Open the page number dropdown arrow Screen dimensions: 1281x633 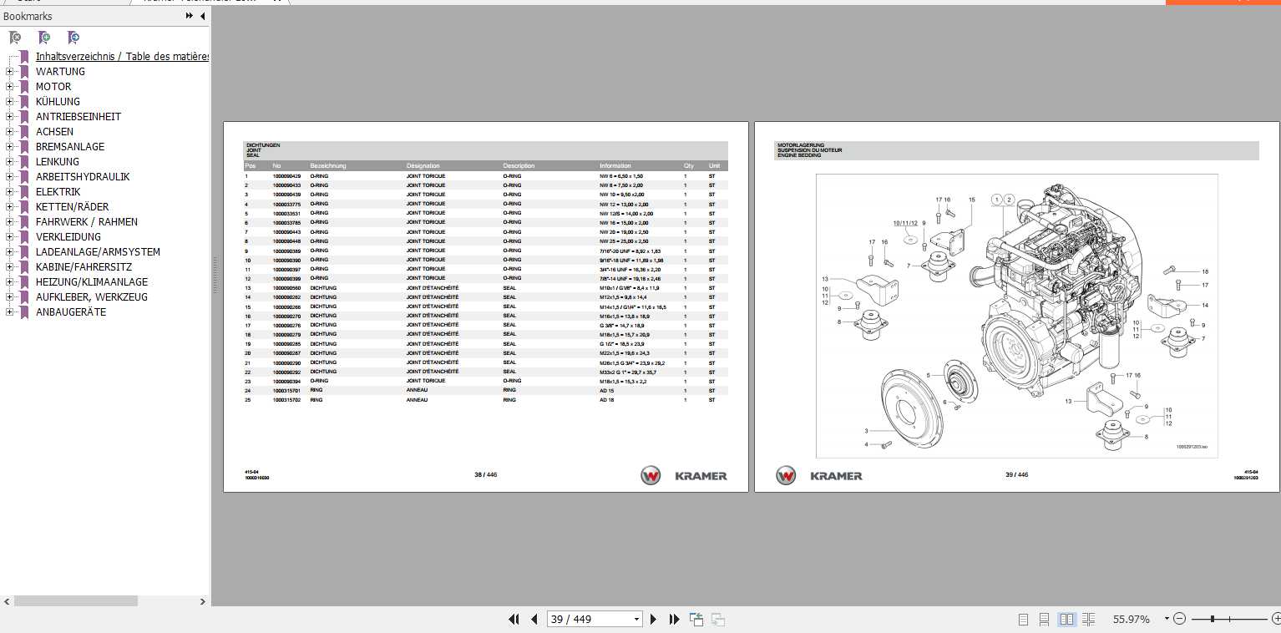click(637, 620)
